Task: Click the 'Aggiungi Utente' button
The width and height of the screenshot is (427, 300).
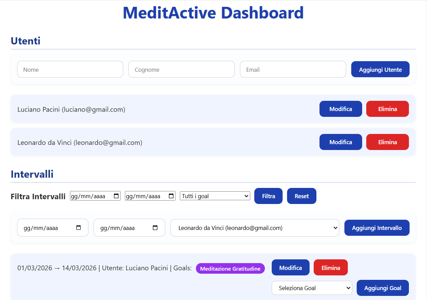Action: pos(380,69)
